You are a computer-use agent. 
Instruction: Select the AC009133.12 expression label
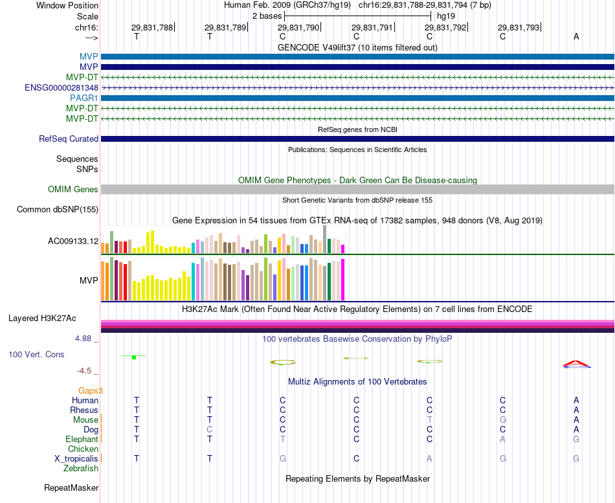pyautogui.click(x=73, y=241)
